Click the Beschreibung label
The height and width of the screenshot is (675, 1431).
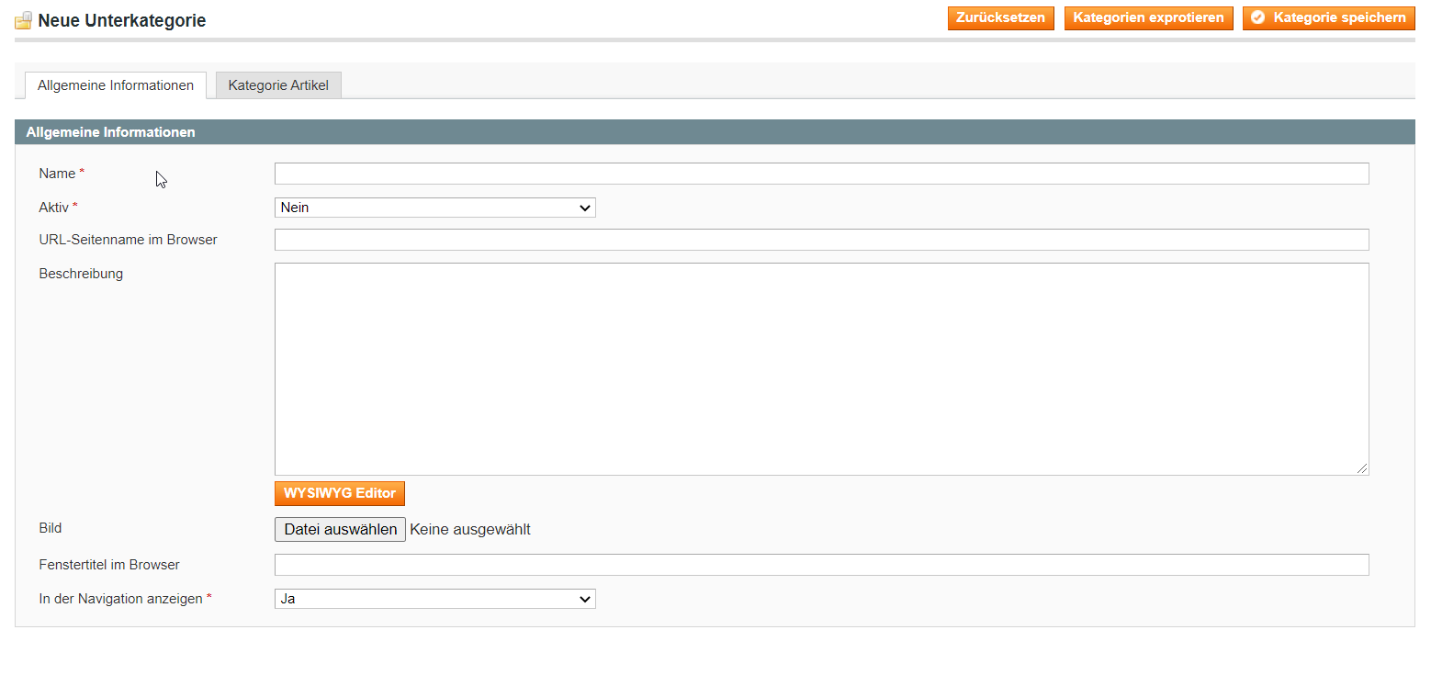point(81,274)
